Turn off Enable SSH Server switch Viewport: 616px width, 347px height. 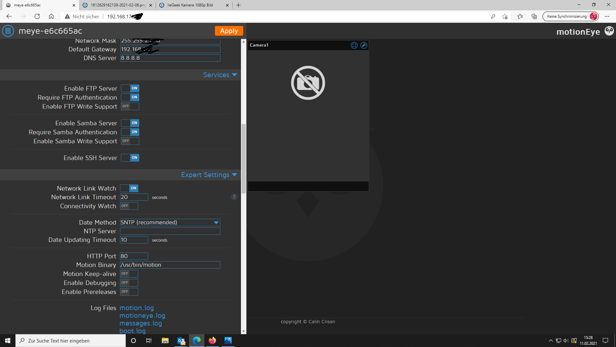130,158
